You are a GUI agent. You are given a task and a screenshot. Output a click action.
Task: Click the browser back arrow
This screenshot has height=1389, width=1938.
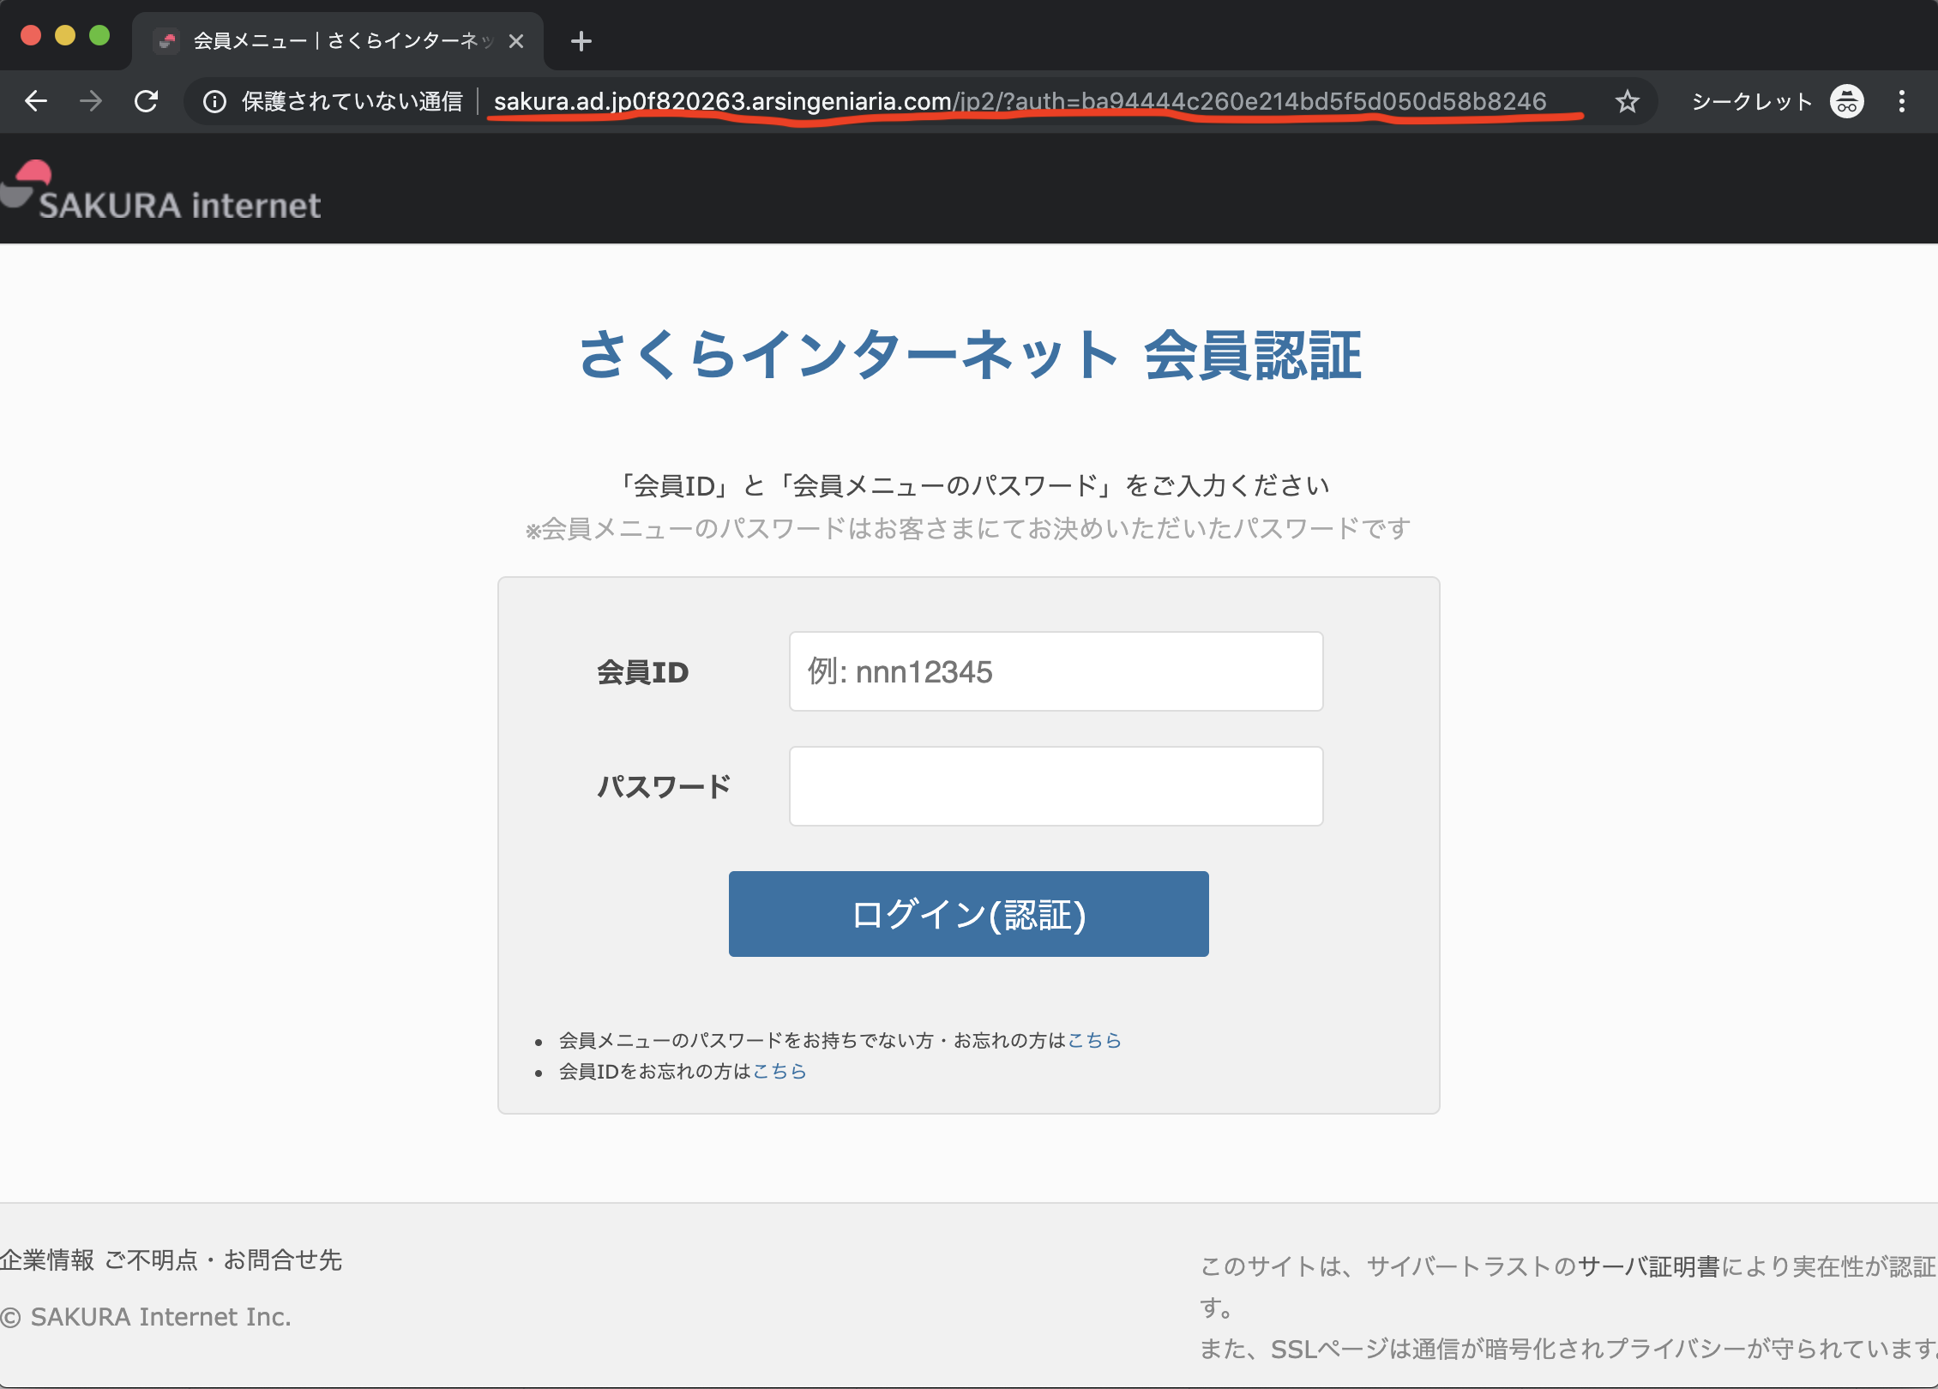click(x=36, y=101)
